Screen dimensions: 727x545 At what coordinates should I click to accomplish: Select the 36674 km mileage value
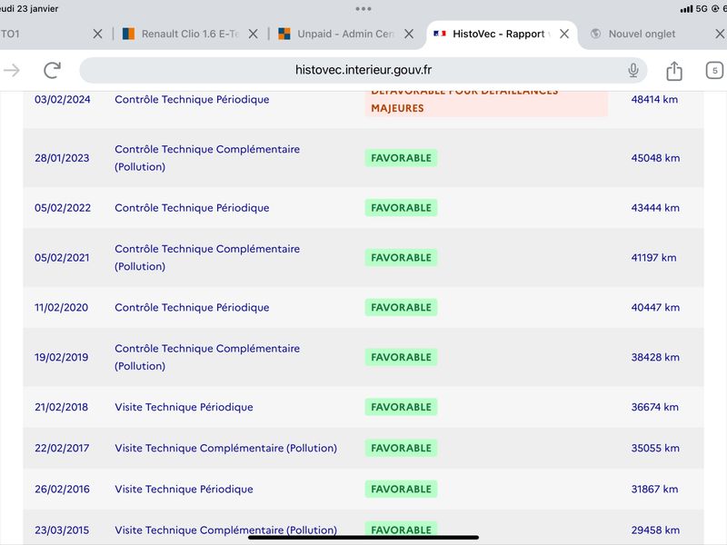654,407
